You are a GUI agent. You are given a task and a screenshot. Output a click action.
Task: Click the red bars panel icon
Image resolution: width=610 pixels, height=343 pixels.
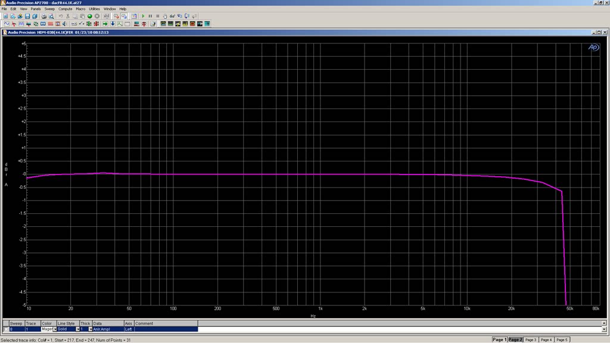click(51, 24)
